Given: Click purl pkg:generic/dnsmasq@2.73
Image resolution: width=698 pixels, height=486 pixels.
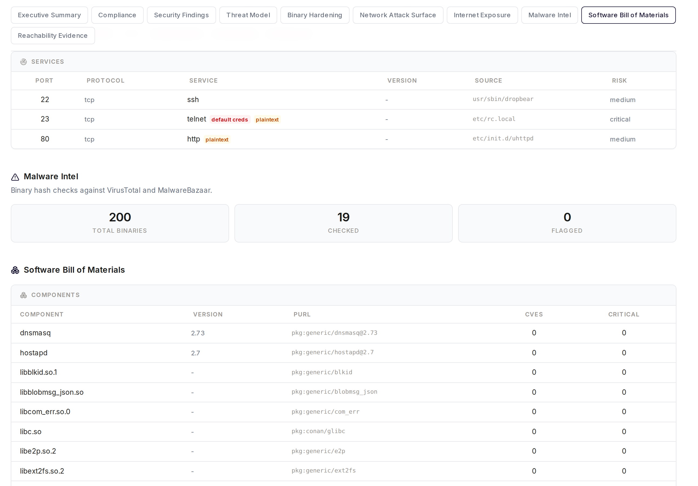Looking at the screenshot, I should [x=334, y=333].
